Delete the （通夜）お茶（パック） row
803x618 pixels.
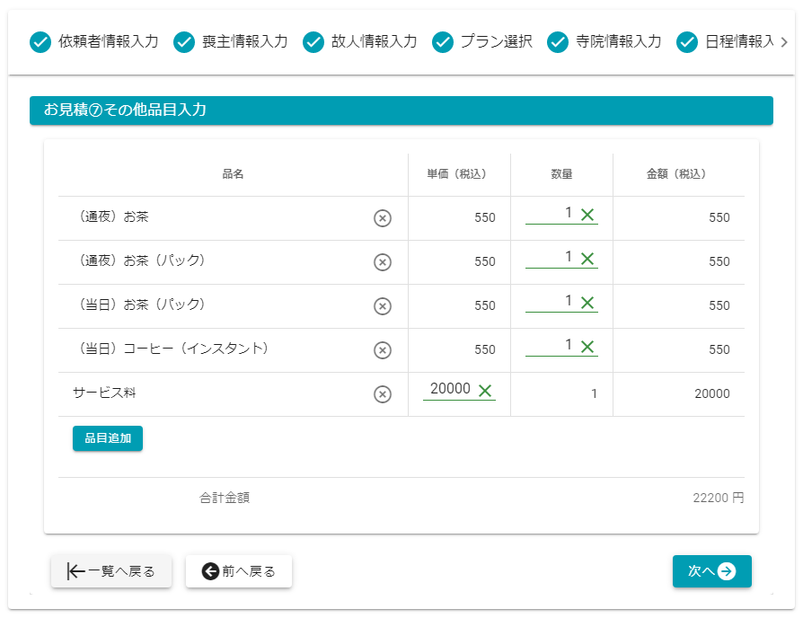[x=383, y=262]
